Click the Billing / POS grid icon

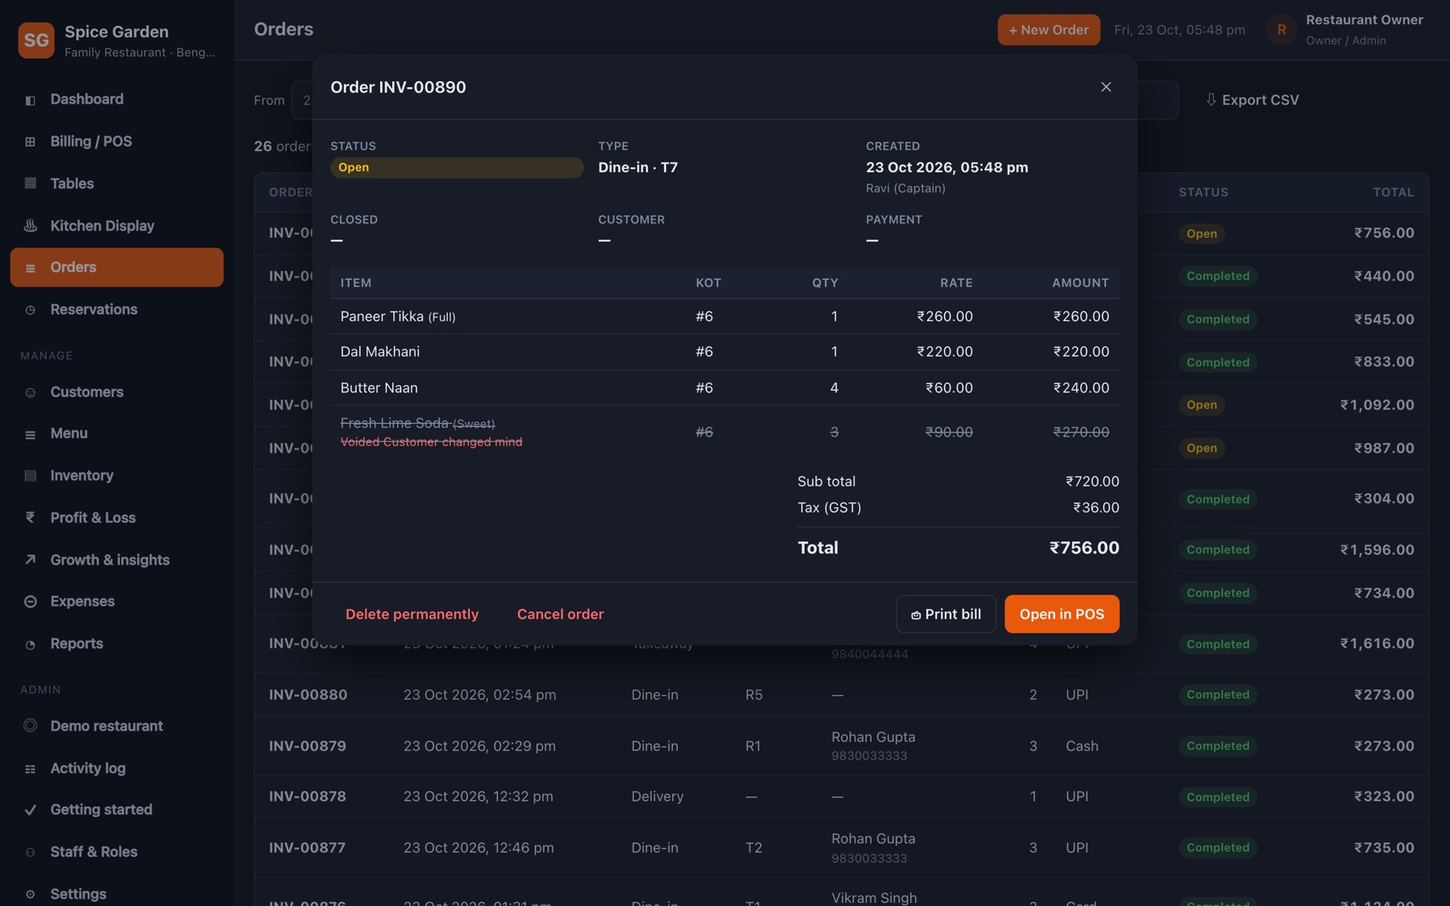[30, 142]
